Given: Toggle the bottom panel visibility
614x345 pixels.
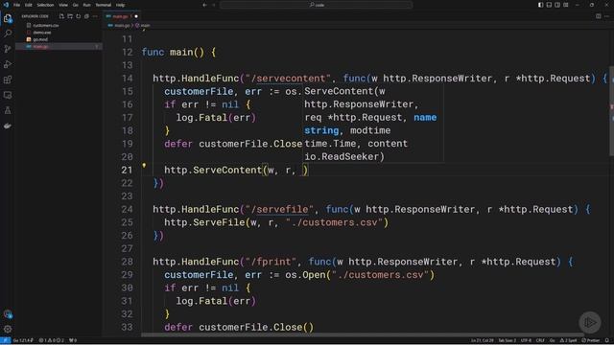Looking at the screenshot, I should 549,5.
